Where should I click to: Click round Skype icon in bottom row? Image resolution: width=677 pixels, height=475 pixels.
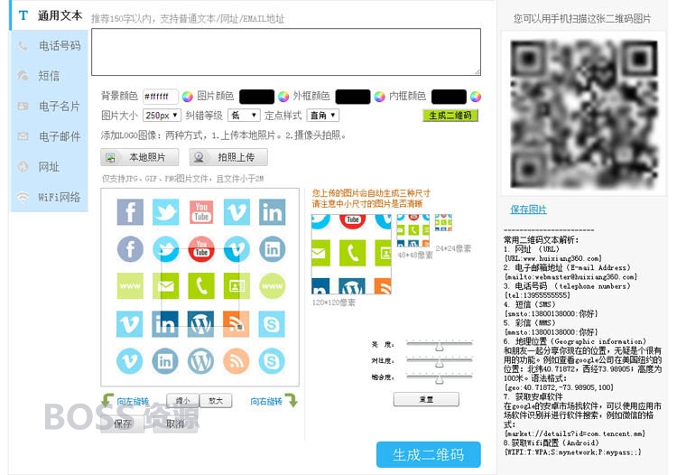coord(272,360)
